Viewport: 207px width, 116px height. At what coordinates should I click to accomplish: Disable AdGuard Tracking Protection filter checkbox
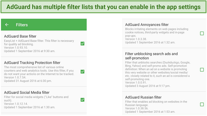point(82,72)
